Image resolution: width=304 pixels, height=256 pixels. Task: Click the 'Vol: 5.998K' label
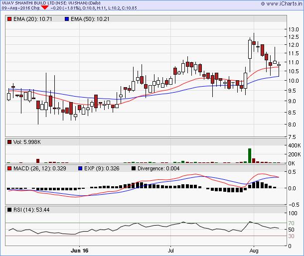pos(27,142)
